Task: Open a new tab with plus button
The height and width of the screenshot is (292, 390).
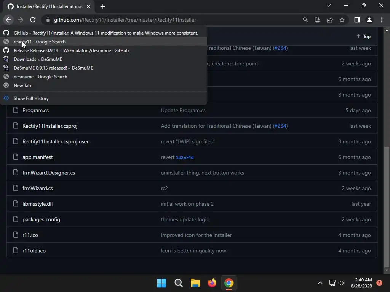Action: 103,6
